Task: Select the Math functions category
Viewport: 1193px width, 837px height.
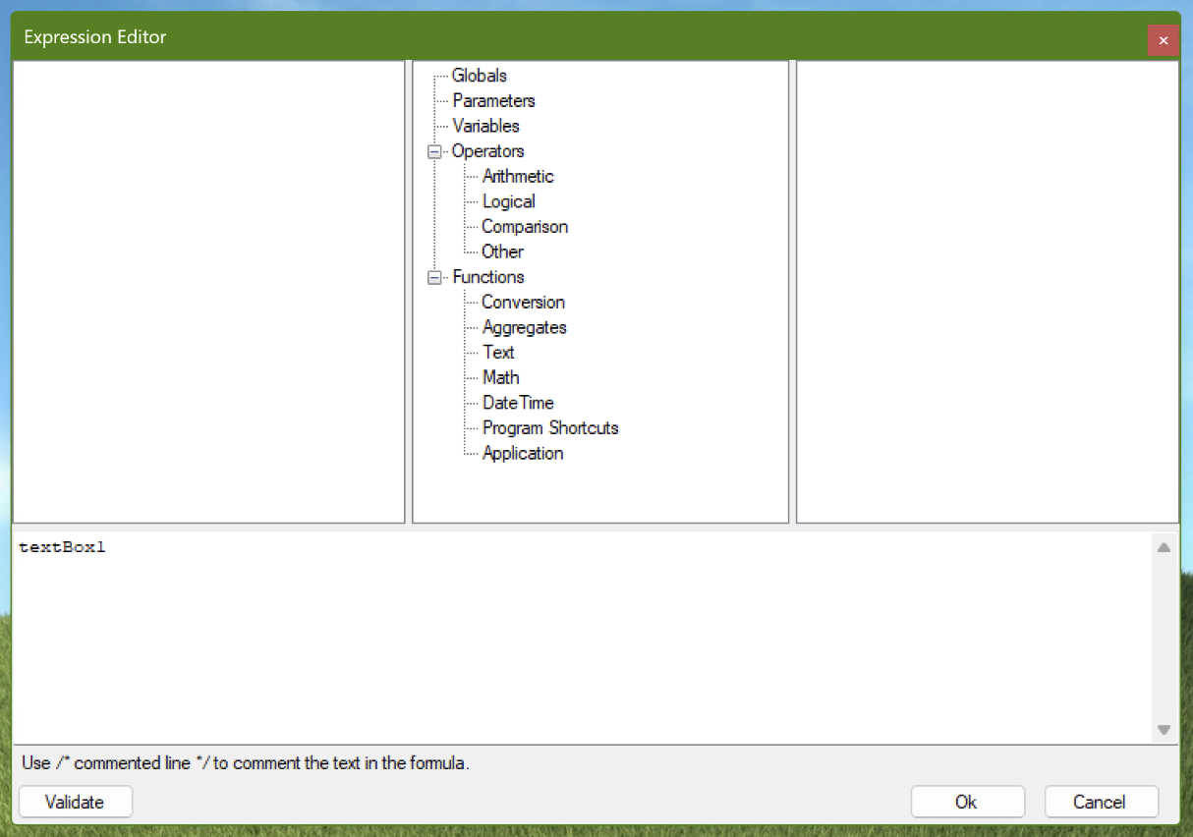Action: click(501, 377)
